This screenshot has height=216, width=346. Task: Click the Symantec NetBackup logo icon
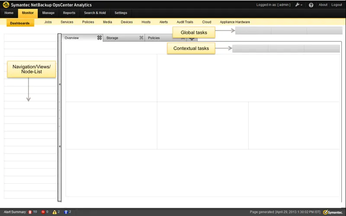6,5
